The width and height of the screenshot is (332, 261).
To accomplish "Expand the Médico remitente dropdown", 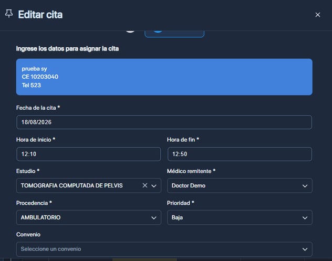I will click(240, 186).
